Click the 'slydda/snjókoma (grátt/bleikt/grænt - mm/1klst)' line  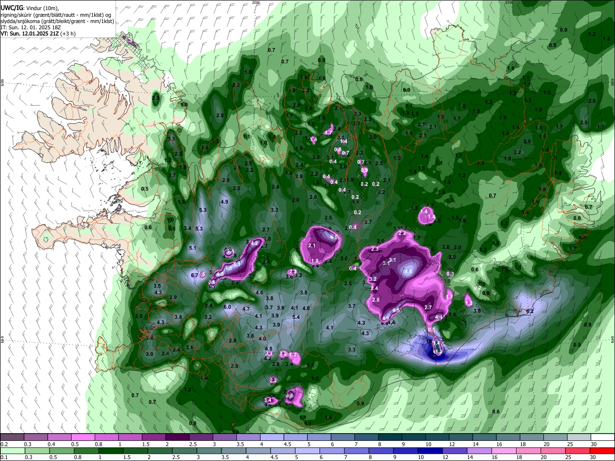click(x=57, y=21)
